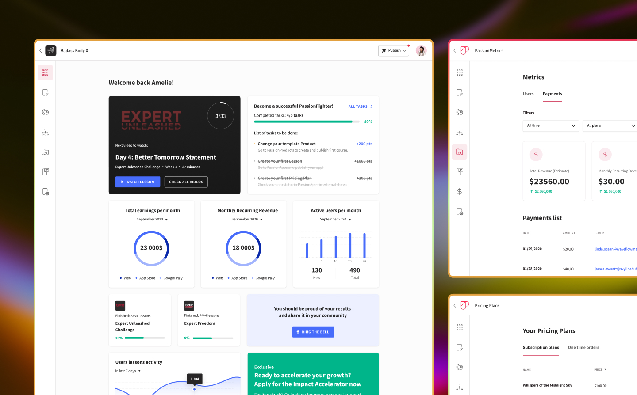
Task: Expand the All time filter dropdown
Action: pyautogui.click(x=551, y=126)
